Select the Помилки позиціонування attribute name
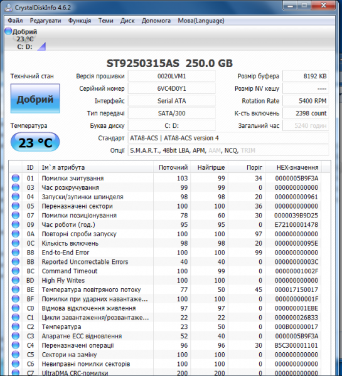Screen dimensions: 342x376 79,216
